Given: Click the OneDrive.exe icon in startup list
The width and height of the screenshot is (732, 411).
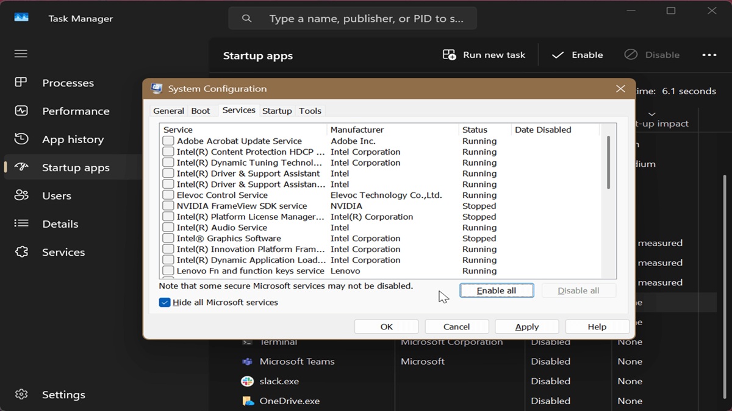Looking at the screenshot, I should tap(247, 401).
